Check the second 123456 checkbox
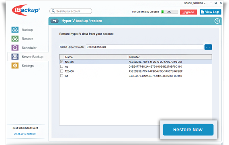 pos(61,71)
